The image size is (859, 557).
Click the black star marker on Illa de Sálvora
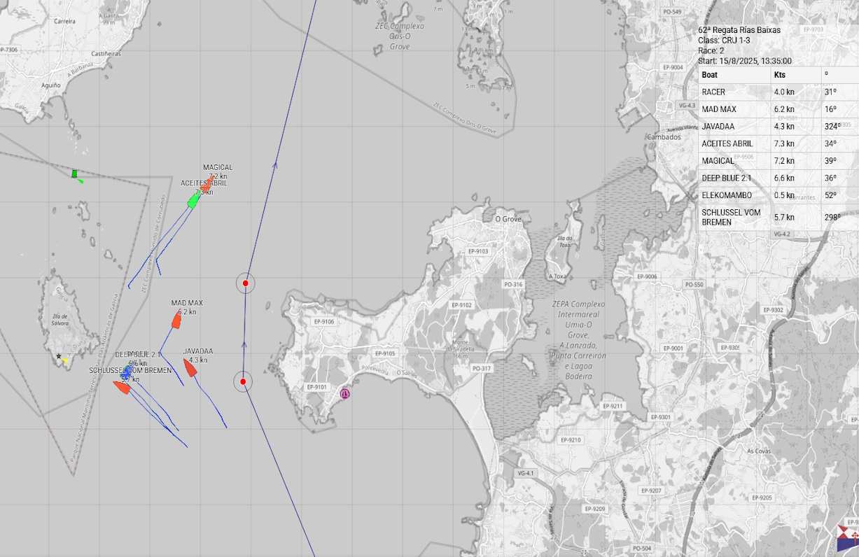59,356
